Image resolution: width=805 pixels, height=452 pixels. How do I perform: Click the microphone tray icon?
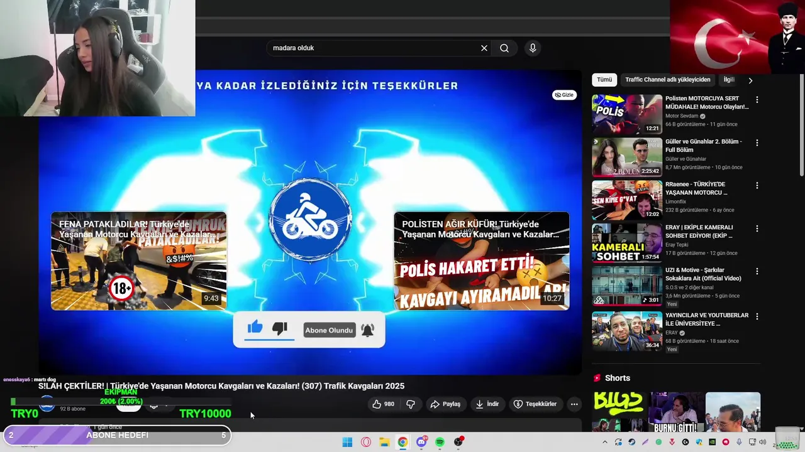coord(739,442)
